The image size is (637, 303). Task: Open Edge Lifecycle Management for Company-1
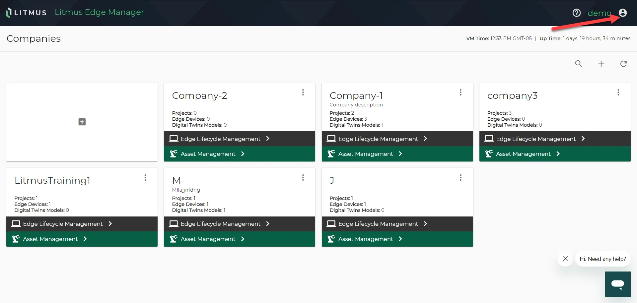click(x=397, y=139)
